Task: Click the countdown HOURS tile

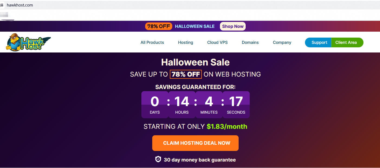Action: tap(182, 105)
